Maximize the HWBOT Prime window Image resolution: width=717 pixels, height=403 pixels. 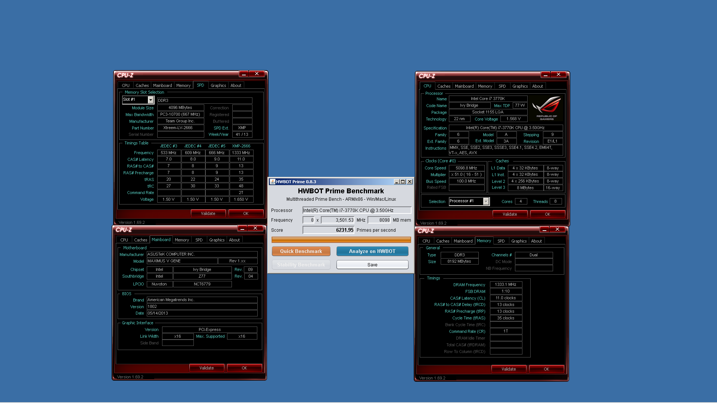[403, 182]
